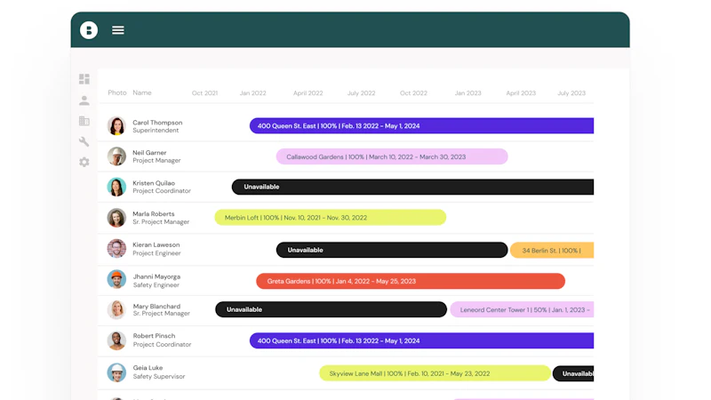
Task: Open Callawood Gardens assignment bar
Action: pos(391,156)
